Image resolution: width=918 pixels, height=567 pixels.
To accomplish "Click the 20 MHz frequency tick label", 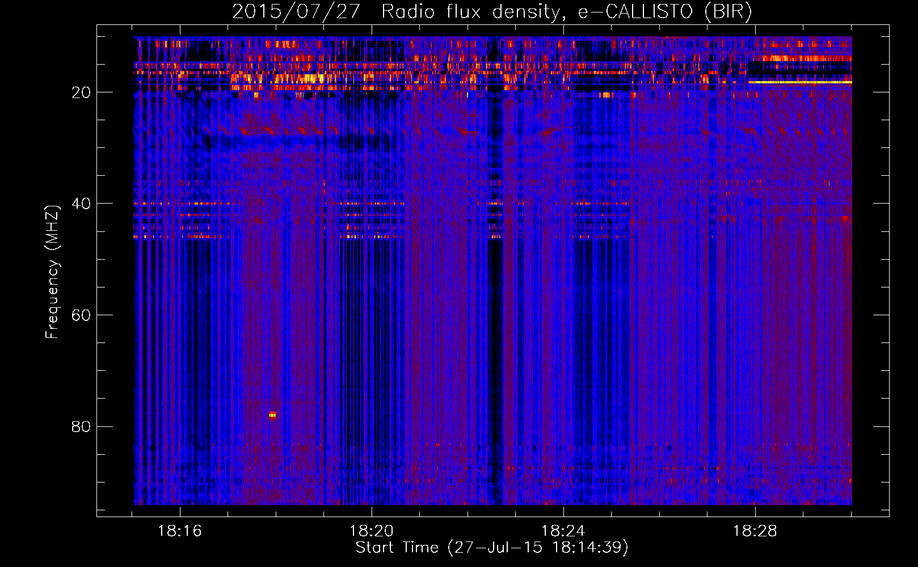I will 82,92.
